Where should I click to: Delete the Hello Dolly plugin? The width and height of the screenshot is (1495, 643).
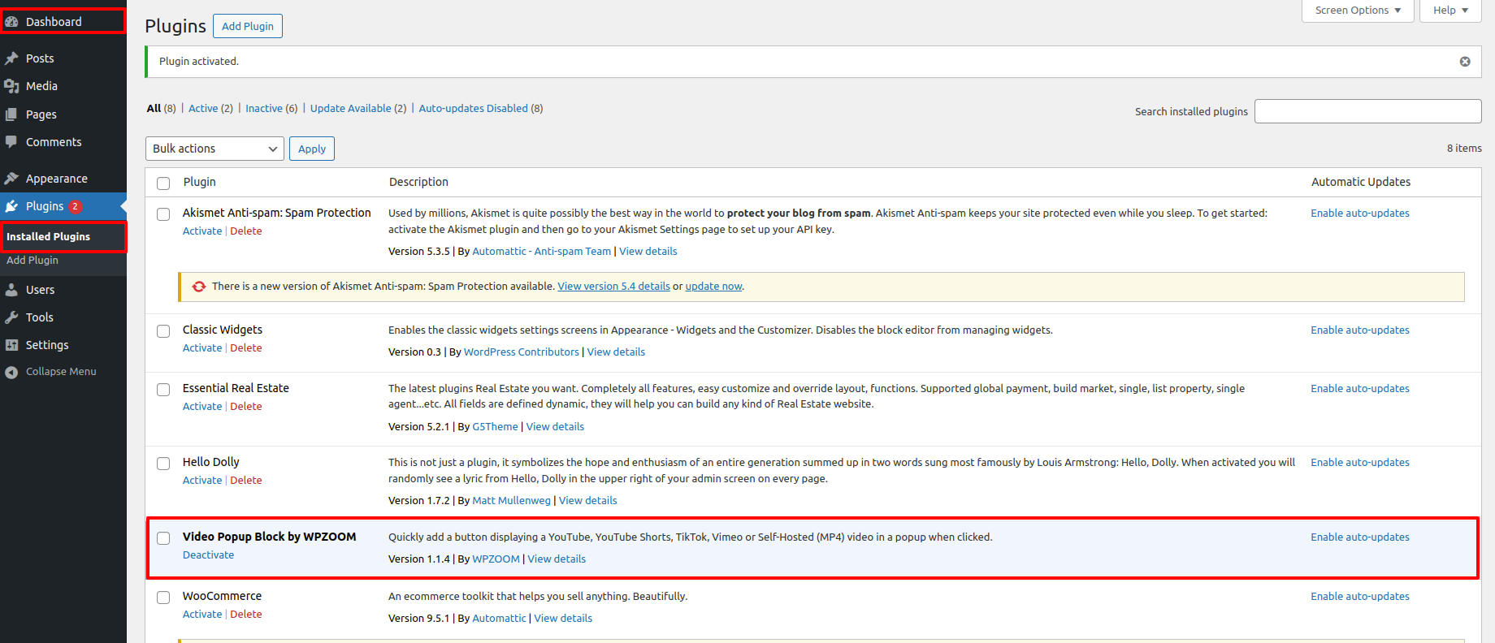(x=246, y=481)
